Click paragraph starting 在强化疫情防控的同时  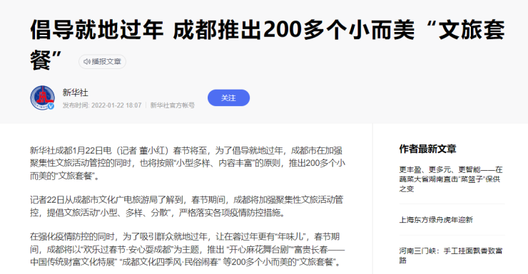pyautogui.click(x=188, y=249)
